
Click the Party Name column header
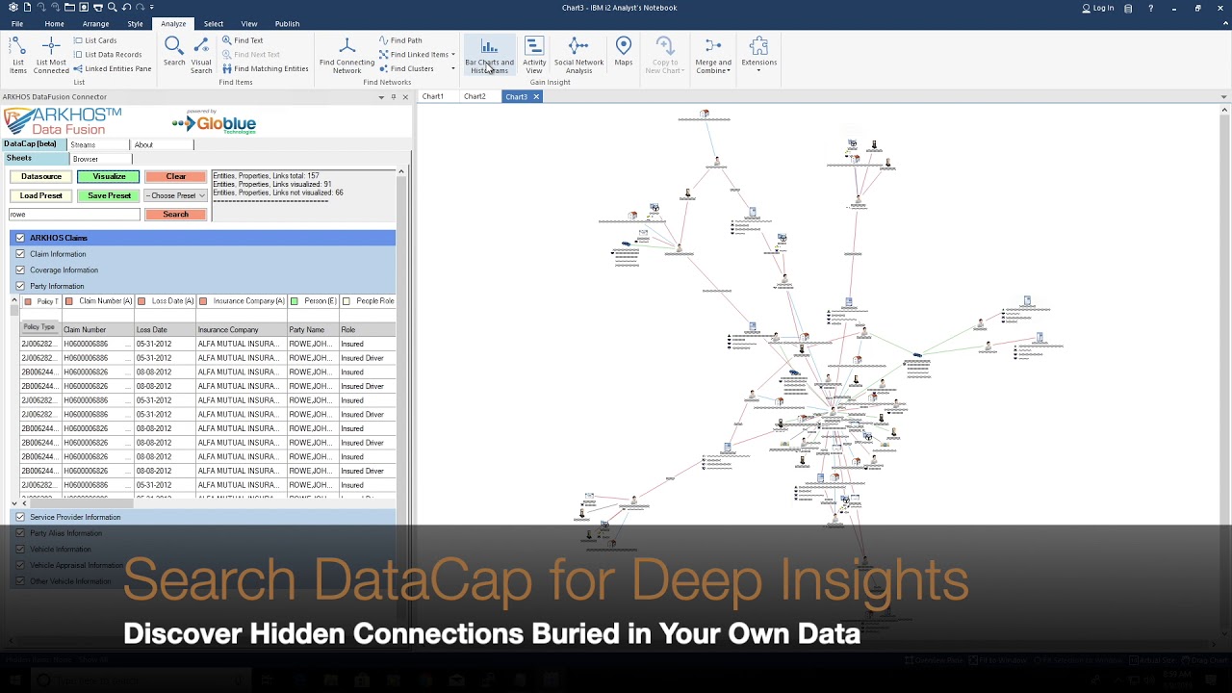click(x=313, y=330)
